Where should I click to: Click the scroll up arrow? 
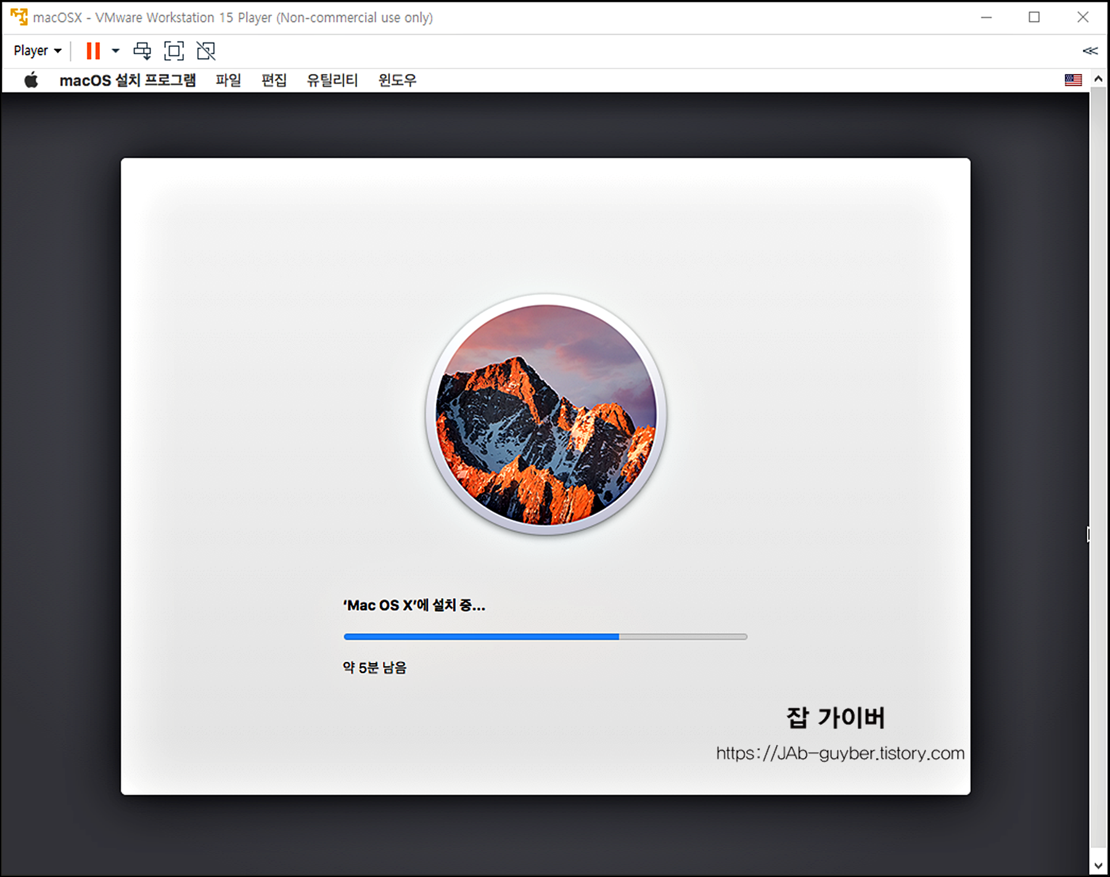1098,79
